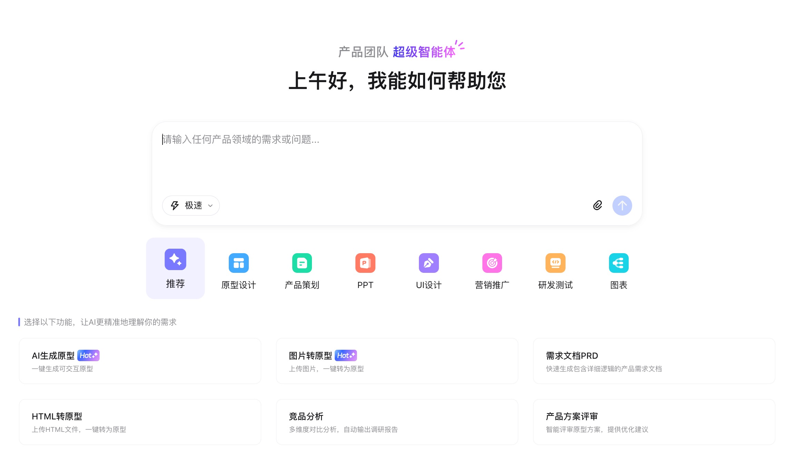Viewport: 795px width, 476px height.
Task: Click the paperclip attachment icon
Action: coord(598,205)
